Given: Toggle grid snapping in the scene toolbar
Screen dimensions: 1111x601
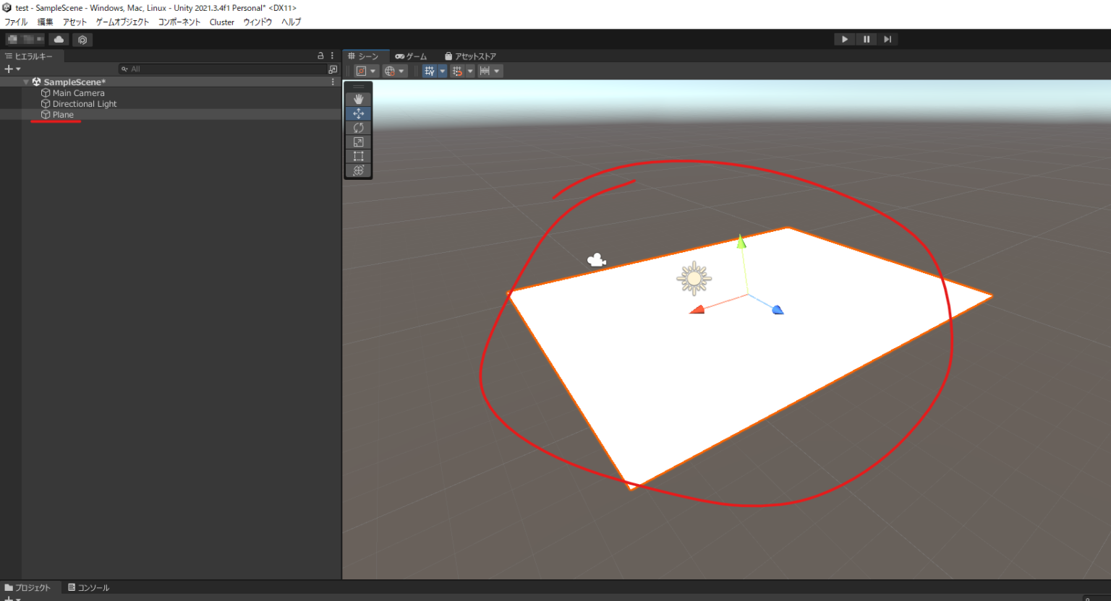Looking at the screenshot, I should [x=458, y=70].
